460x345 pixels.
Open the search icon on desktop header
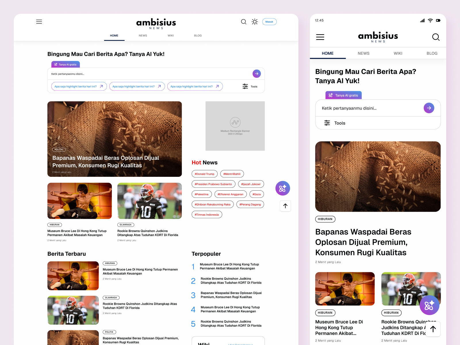pyautogui.click(x=244, y=22)
